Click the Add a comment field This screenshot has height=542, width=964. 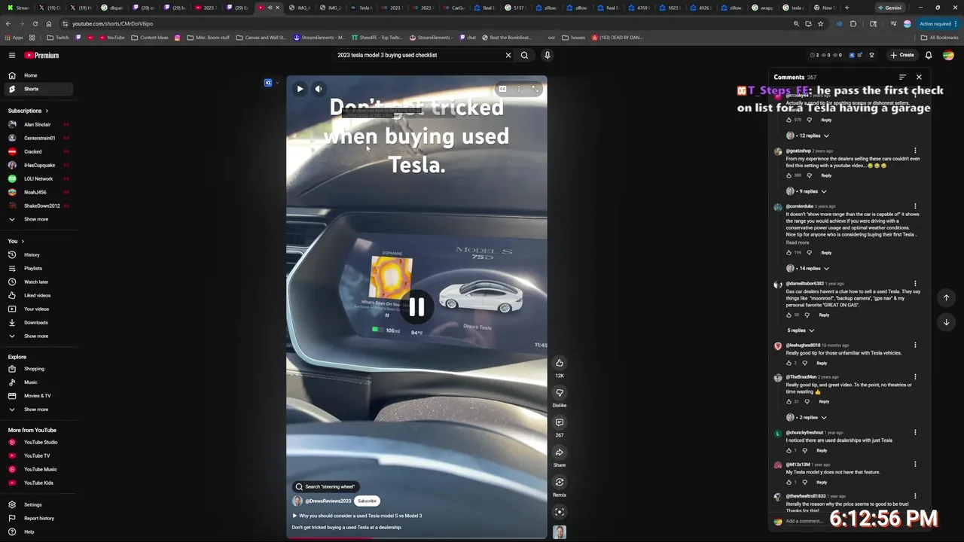click(806, 521)
